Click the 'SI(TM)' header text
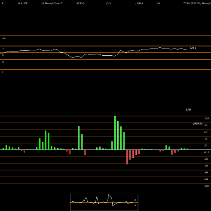The height and width of the screenshot is (211, 211). 80,3
